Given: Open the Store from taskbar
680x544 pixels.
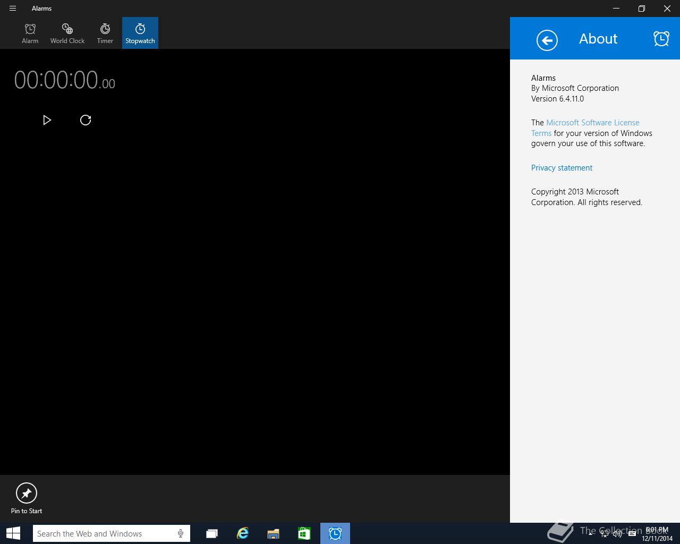Looking at the screenshot, I should pos(304,533).
